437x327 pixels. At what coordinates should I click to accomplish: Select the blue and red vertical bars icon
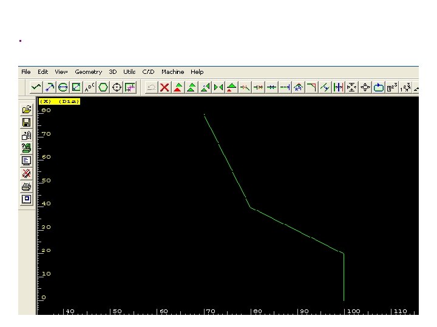tap(338, 88)
